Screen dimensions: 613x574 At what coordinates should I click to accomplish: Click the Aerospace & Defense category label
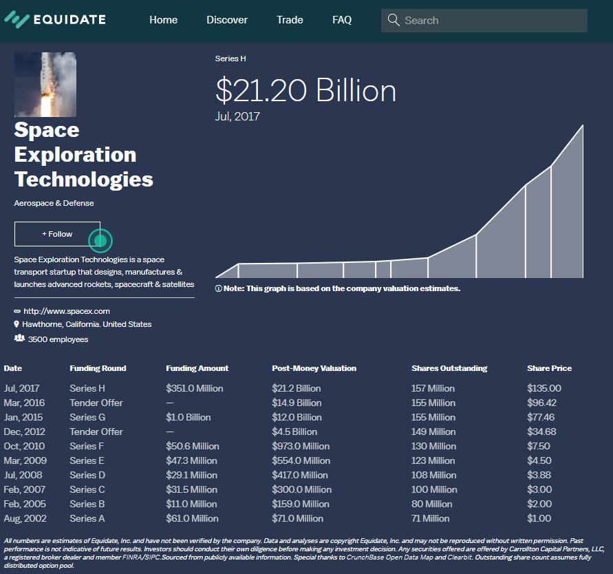[54, 203]
